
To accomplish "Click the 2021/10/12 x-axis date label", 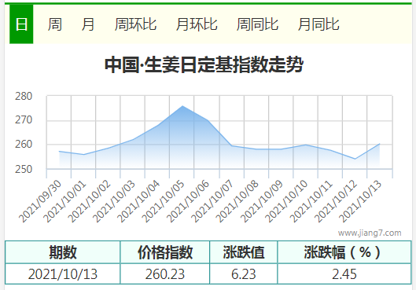I will (336, 201).
